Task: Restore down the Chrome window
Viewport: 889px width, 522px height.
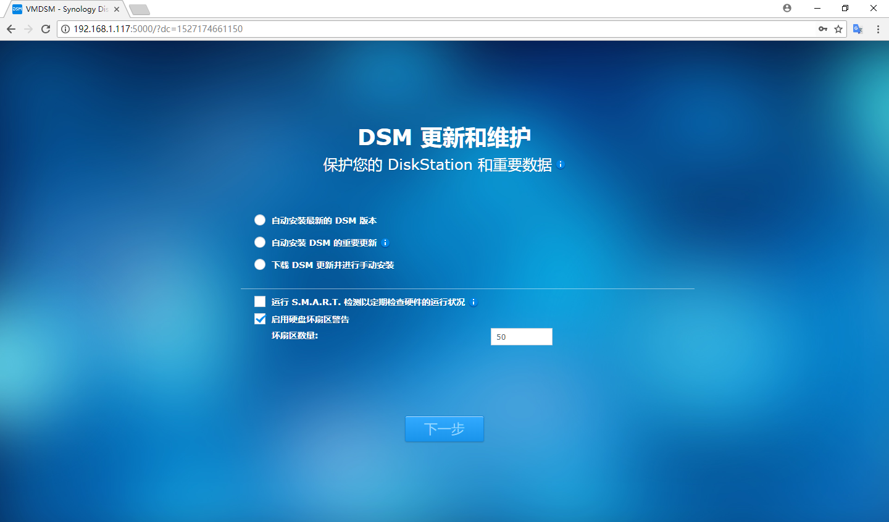Action: pos(845,8)
